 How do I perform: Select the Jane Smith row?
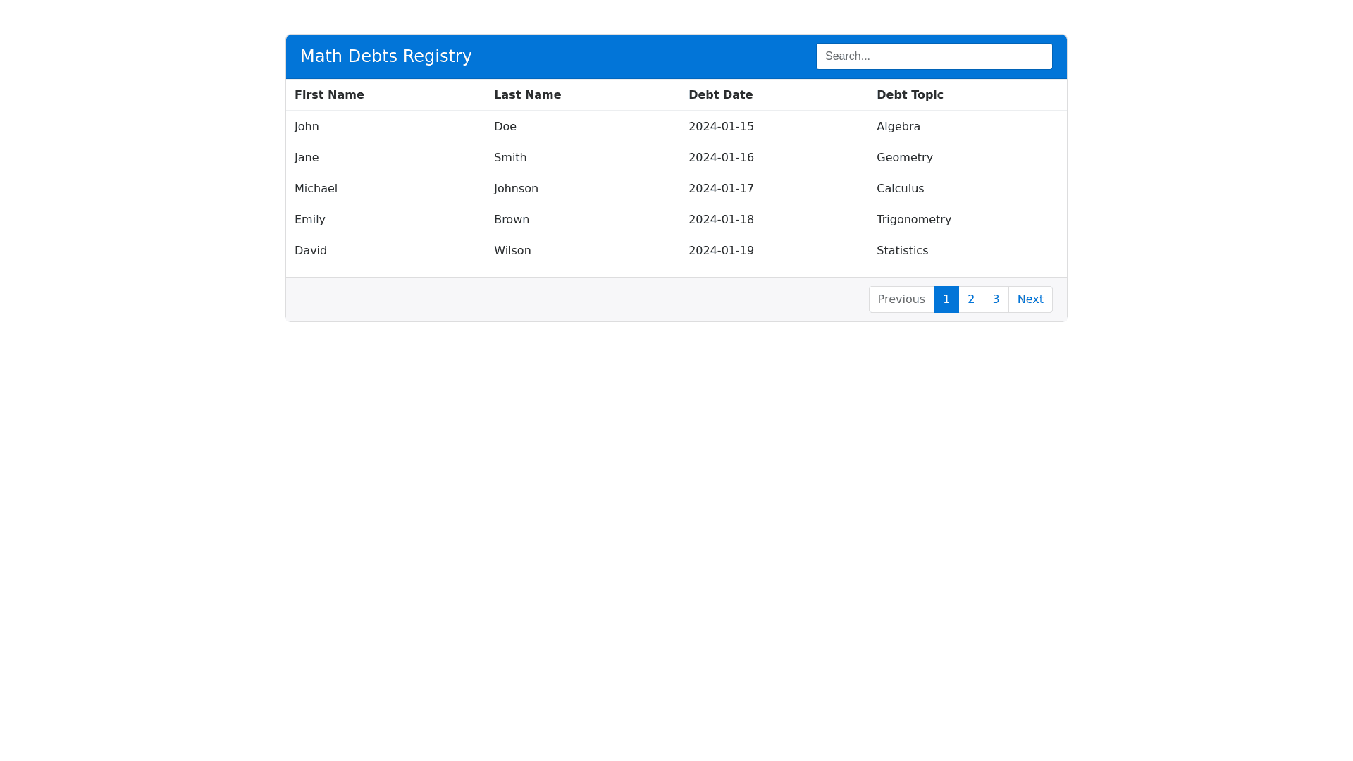[676, 158]
